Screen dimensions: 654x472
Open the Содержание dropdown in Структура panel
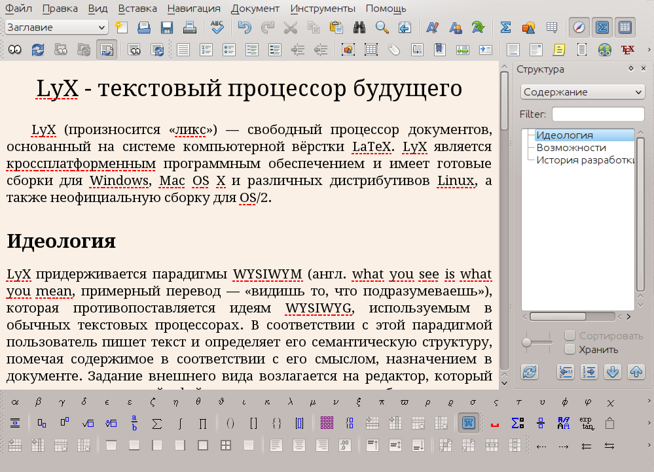(x=581, y=92)
